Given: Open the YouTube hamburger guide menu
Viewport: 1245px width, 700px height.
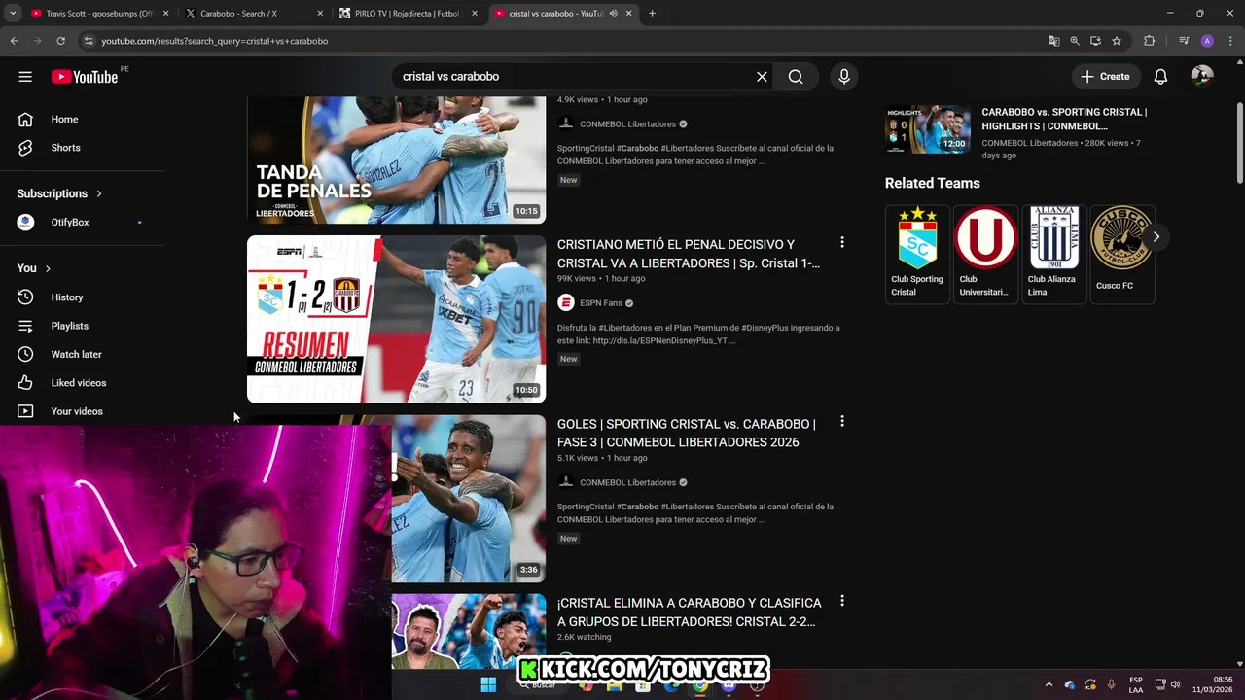Looking at the screenshot, I should 25,77.
